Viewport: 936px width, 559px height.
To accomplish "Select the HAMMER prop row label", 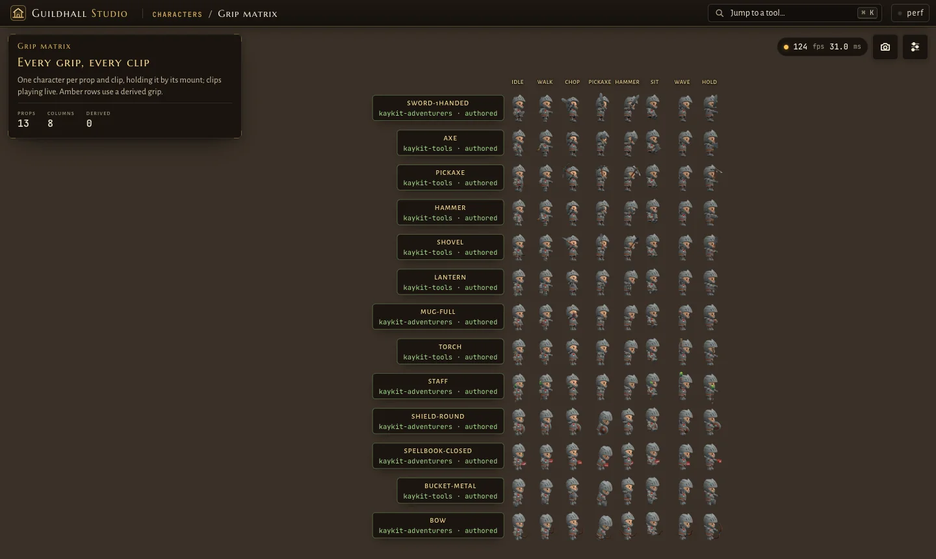I will click(450, 213).
